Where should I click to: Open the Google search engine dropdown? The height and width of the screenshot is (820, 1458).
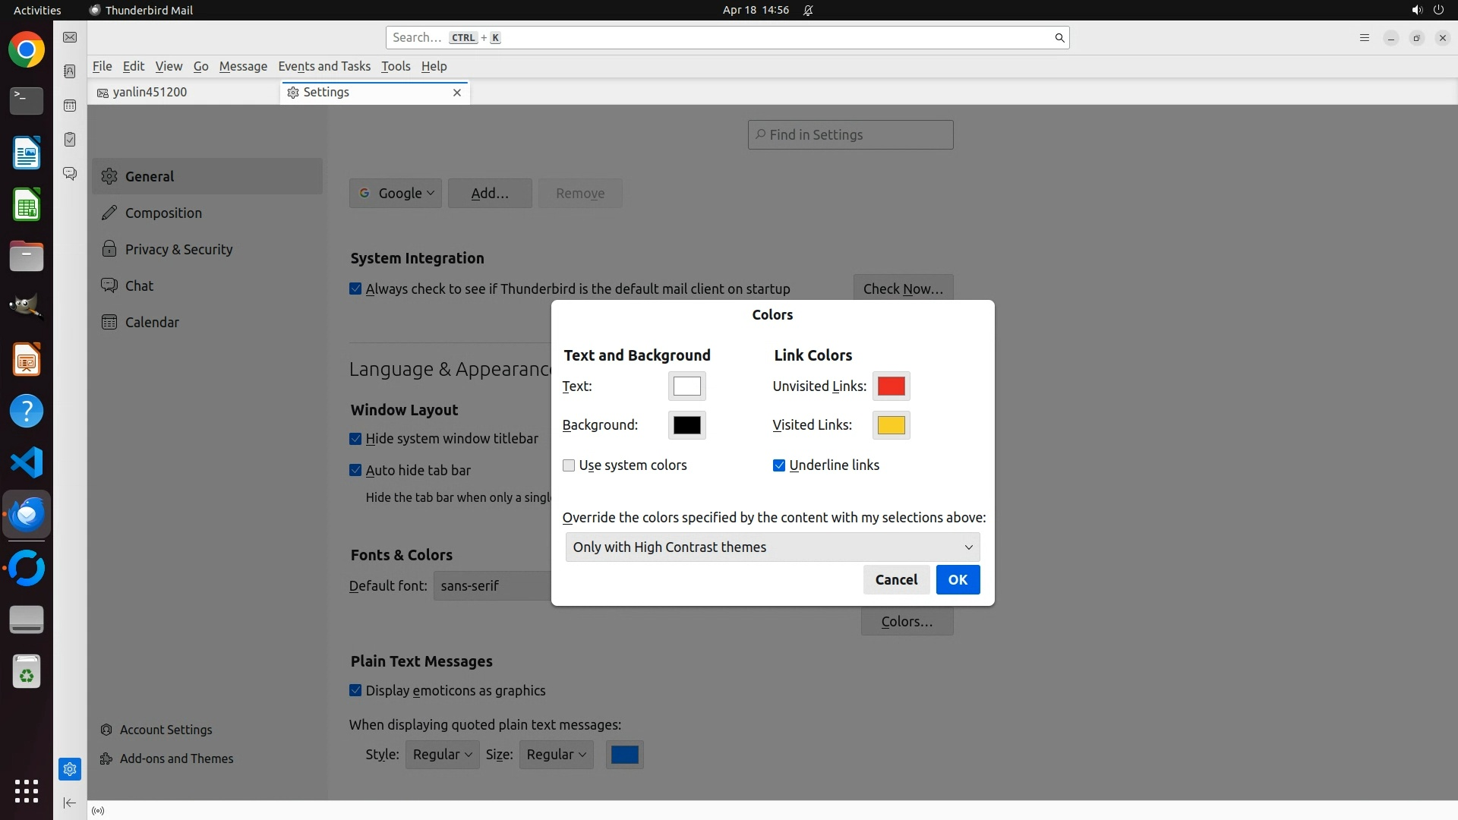pos(396,194)
